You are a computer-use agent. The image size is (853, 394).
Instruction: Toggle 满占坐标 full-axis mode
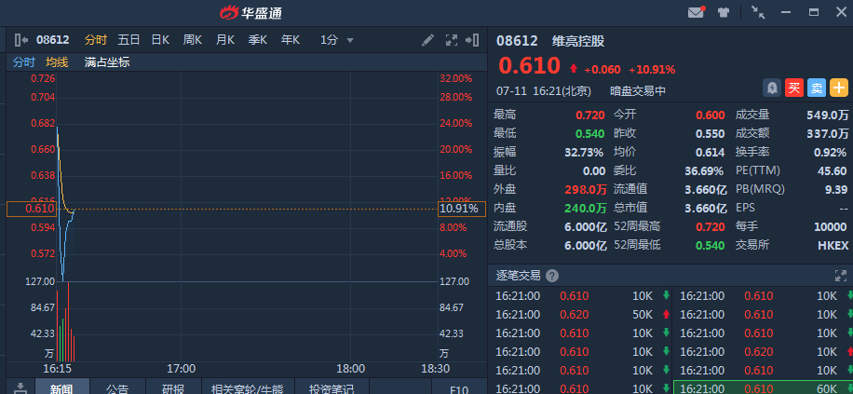coord(106,62)
